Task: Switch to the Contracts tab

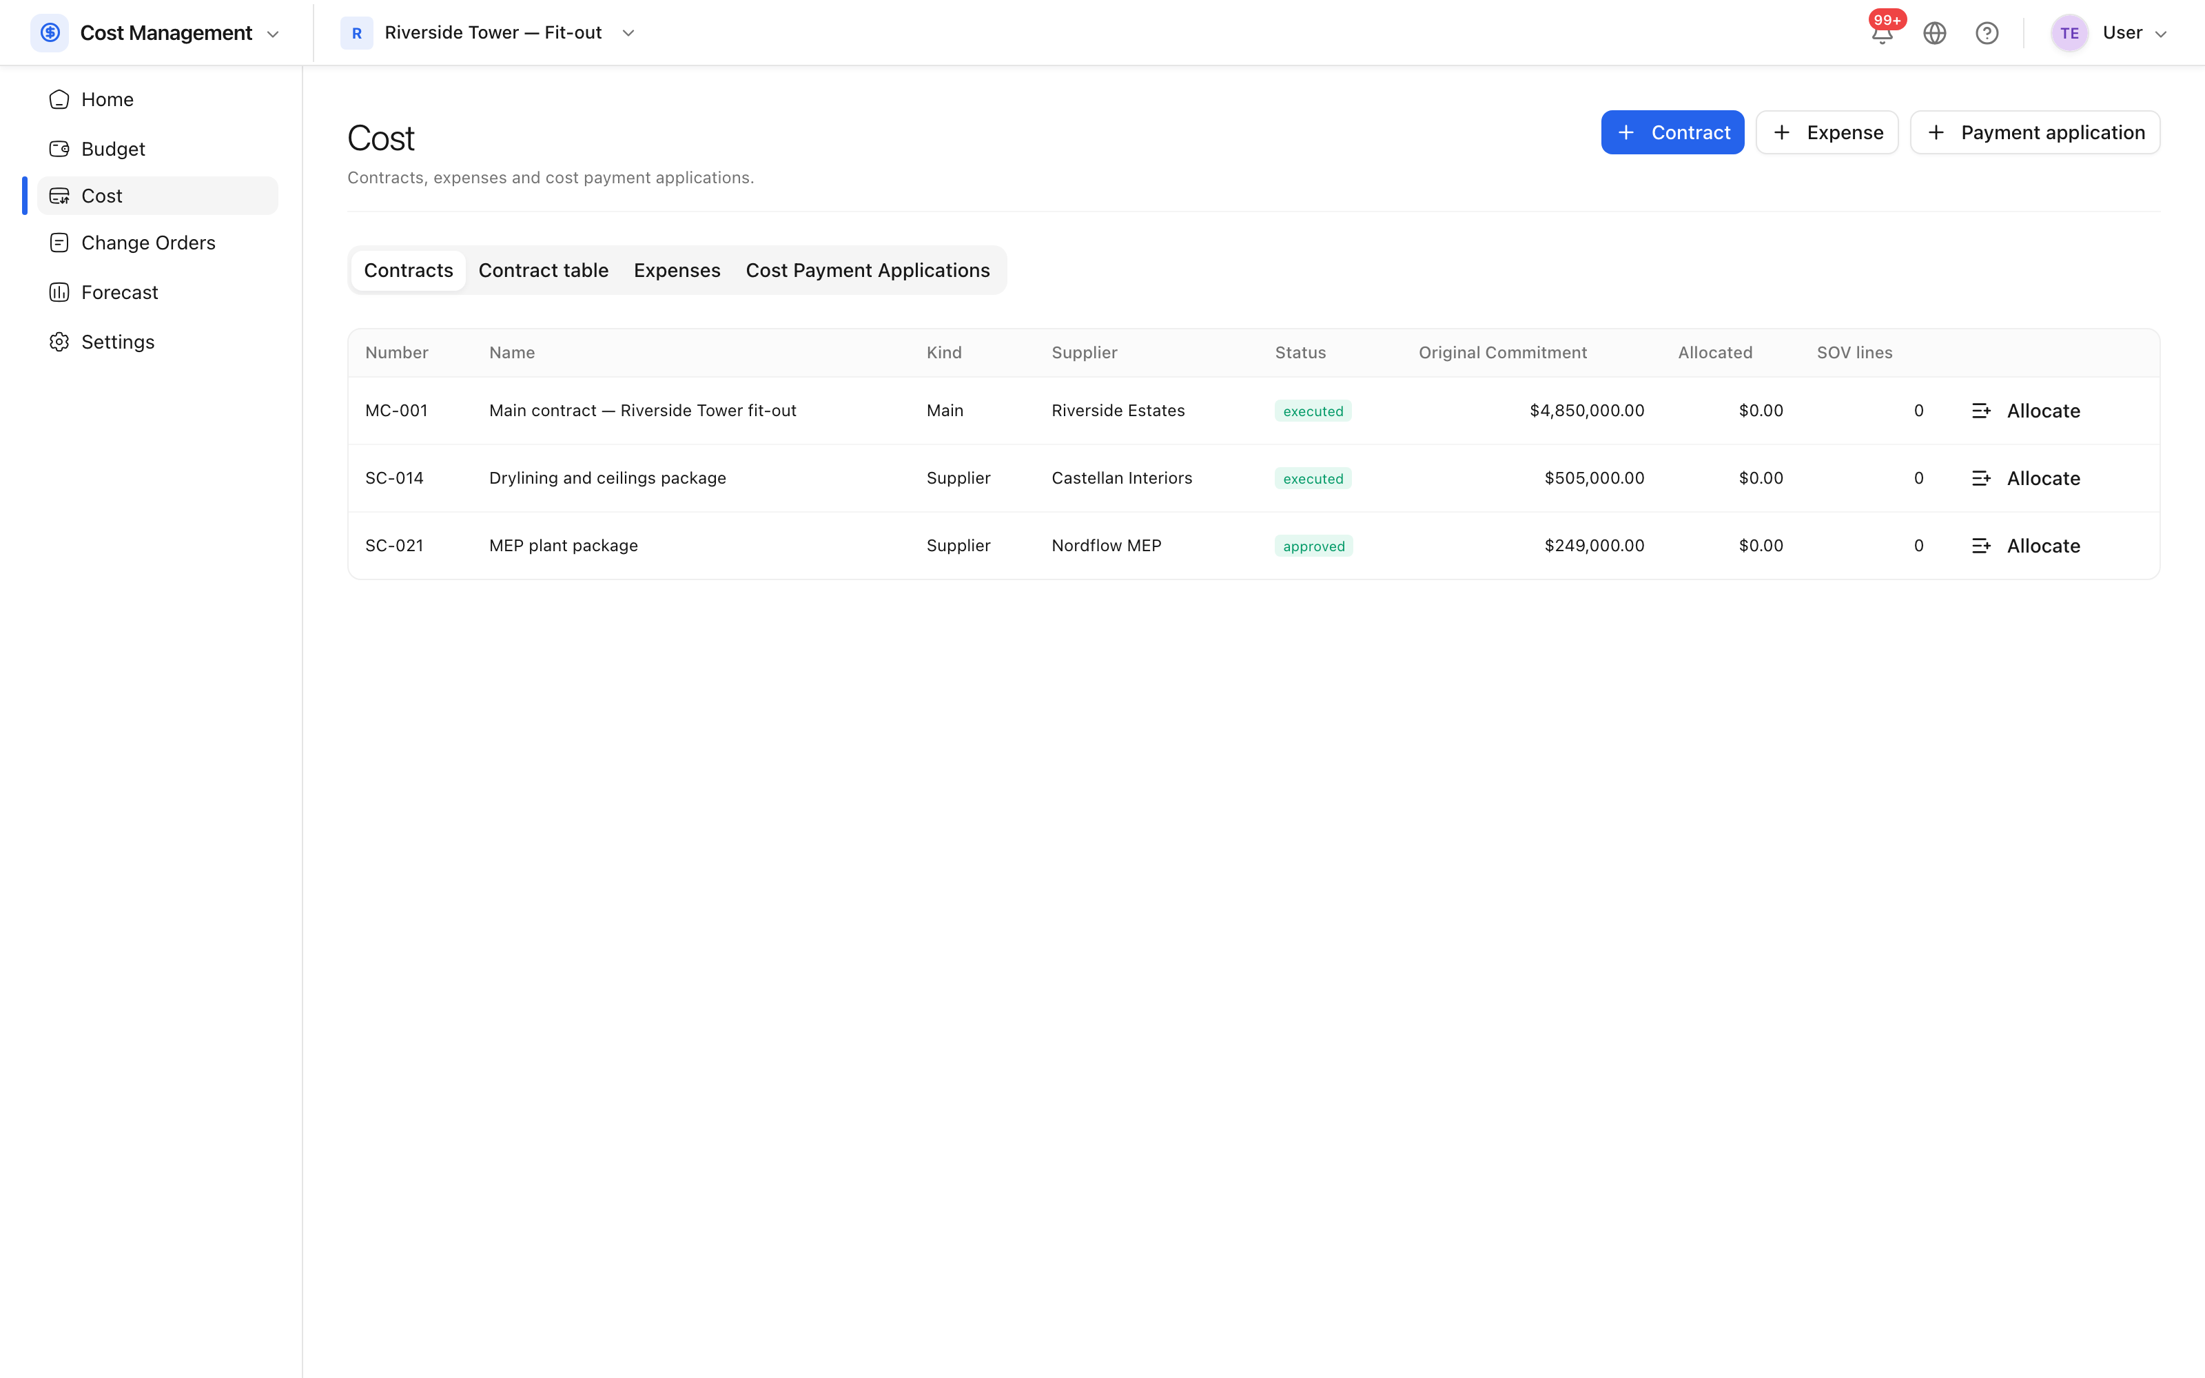Action: (x=408, y=271)
